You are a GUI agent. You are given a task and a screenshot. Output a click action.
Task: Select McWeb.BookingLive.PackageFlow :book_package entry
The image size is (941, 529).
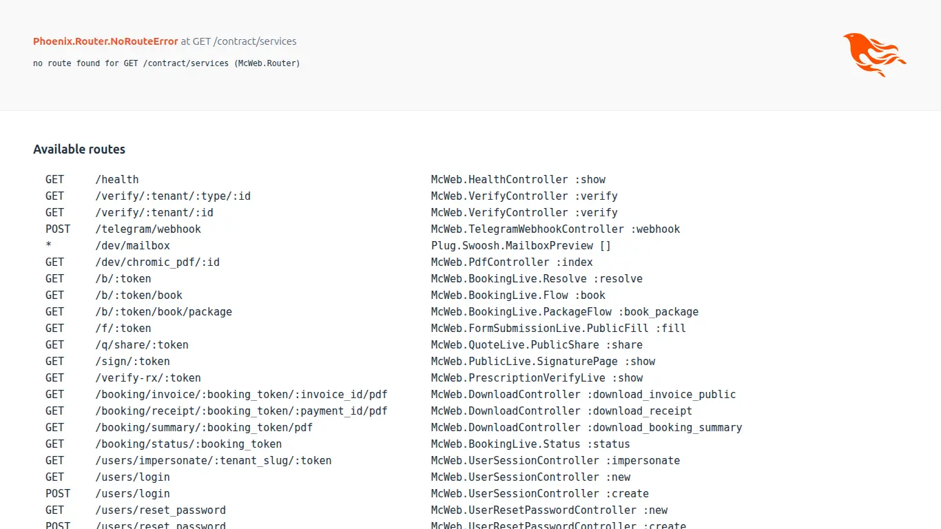click(x=565, y=312)
